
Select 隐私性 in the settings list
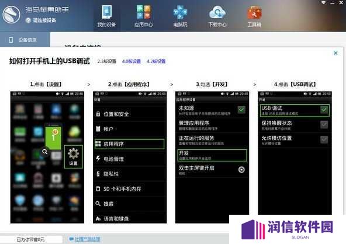pos(130,174)
